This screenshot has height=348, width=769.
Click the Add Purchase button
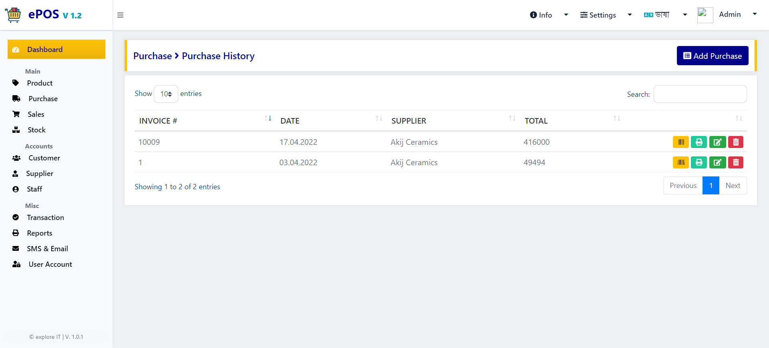[713, 56]
